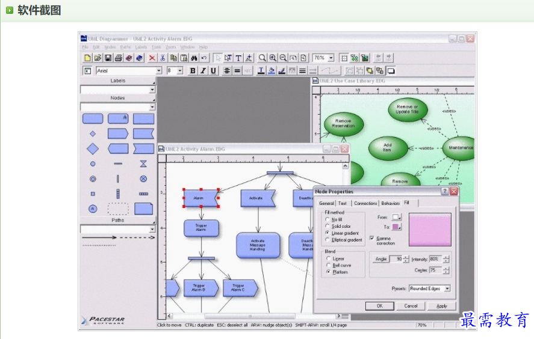Open the Presets Rounded Edges dropdown
The width and height of the screenshot is (534, 339).
point(447,289)
